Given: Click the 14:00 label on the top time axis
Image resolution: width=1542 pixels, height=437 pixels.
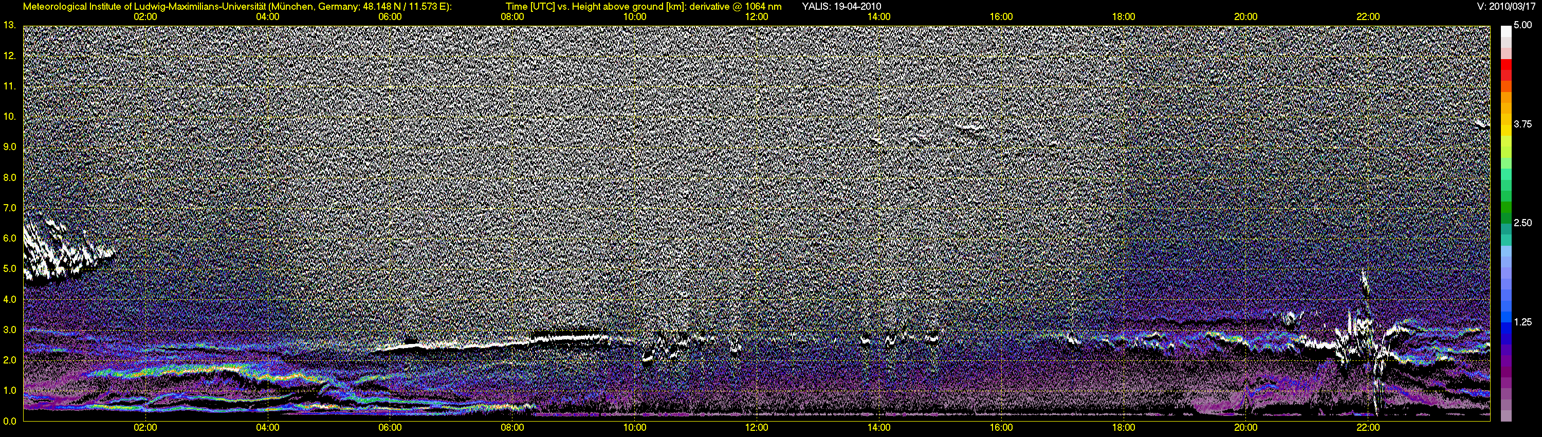Looking at the screenshot, I should 879,17.
